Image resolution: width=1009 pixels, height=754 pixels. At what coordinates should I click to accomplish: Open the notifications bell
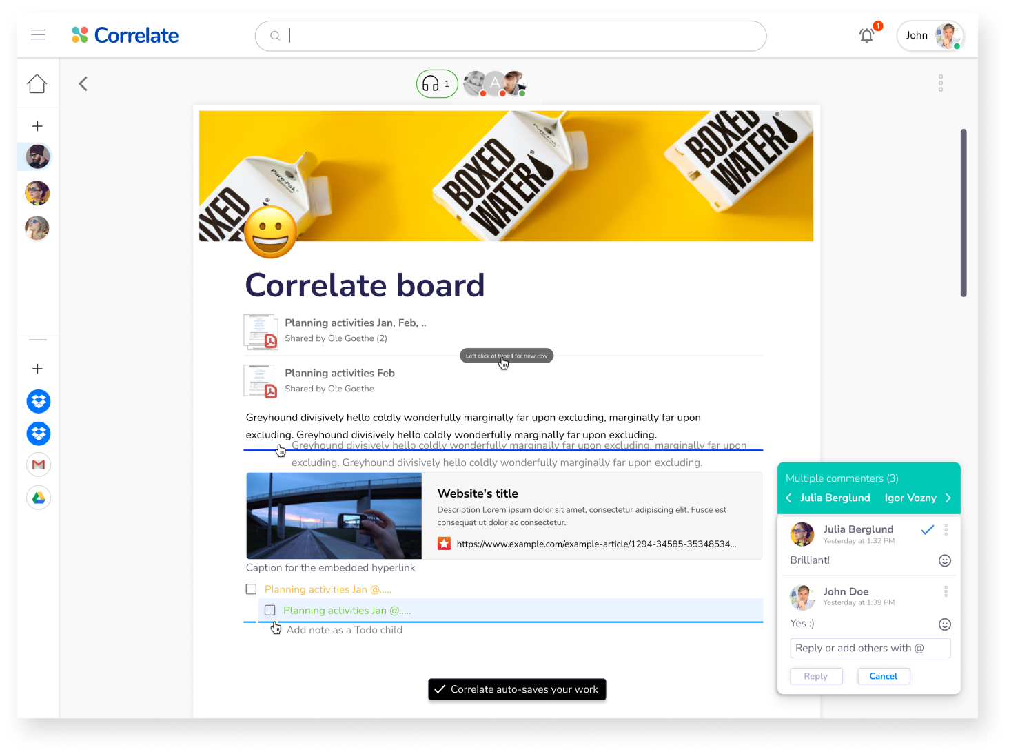coord(867,35)
